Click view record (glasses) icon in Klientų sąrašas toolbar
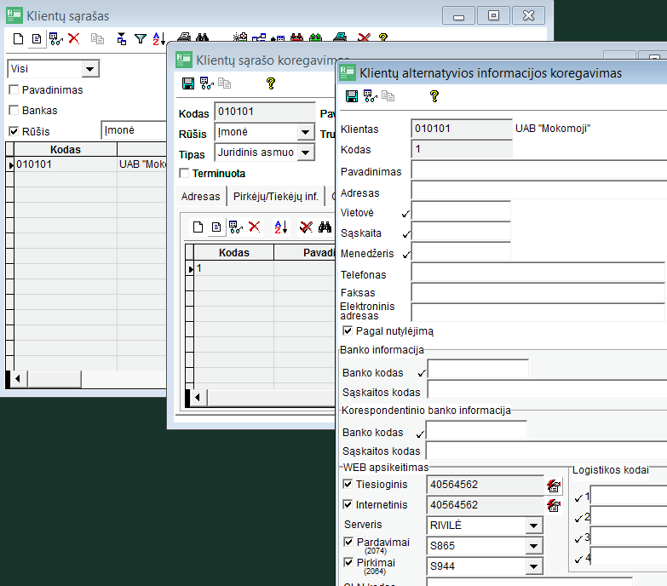Image resolution: width=667 pixels, height=586 pixels. click(55, 38)
